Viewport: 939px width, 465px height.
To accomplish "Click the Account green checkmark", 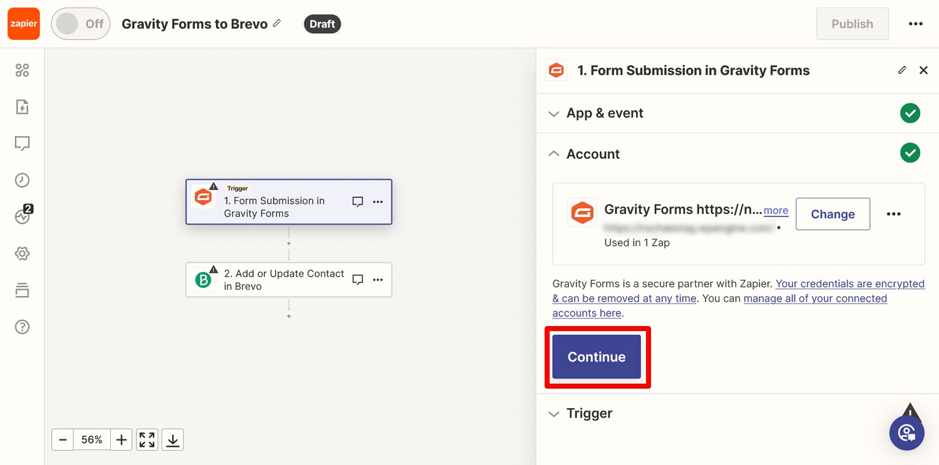I will tap(910, 154).
